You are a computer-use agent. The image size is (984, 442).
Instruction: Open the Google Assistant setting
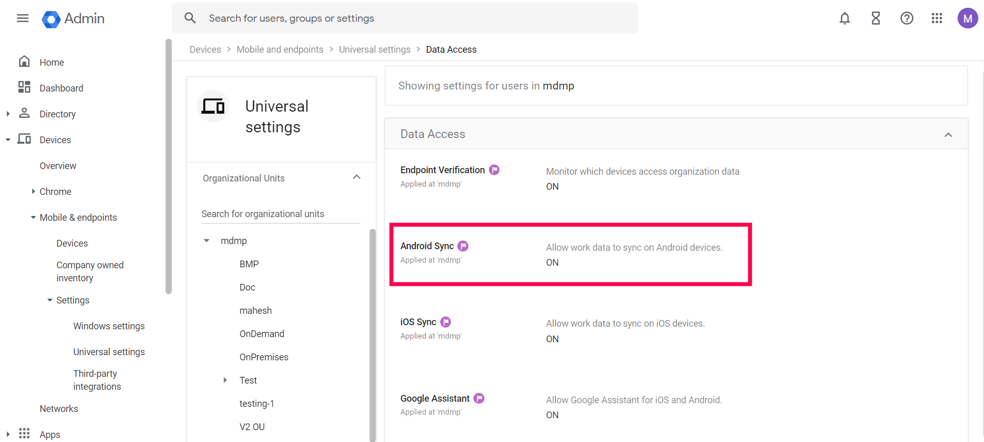(435, 399)
